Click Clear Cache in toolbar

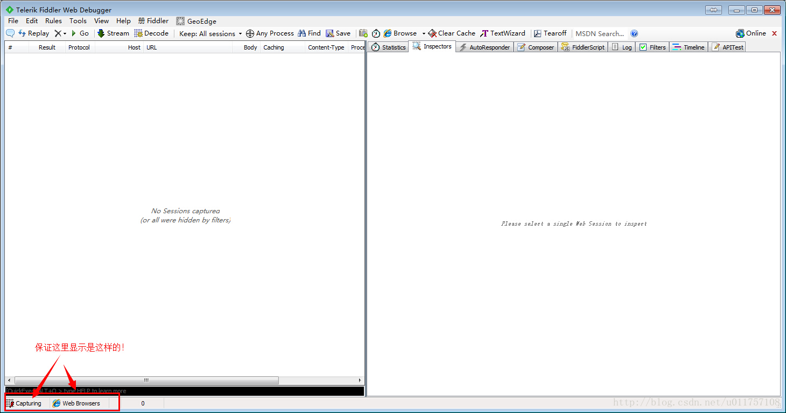click(452, 33)
